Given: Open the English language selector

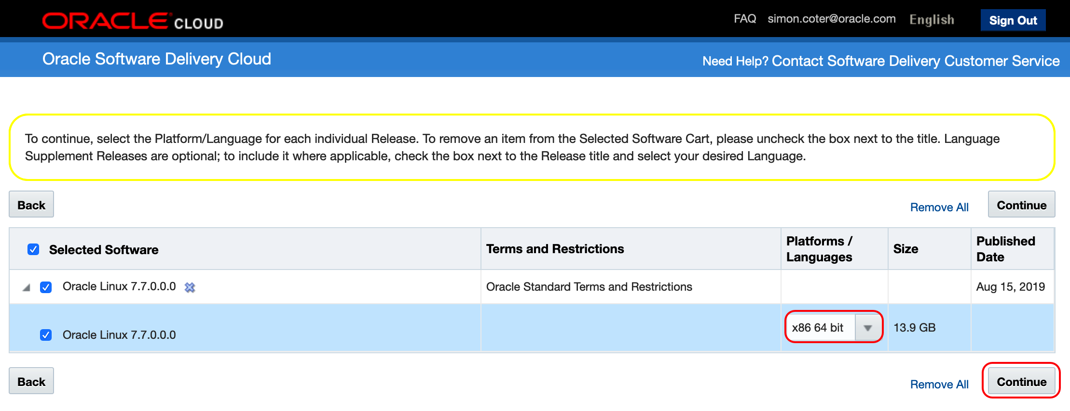Looking at the screenshot, I should click(x=932, y=20).
